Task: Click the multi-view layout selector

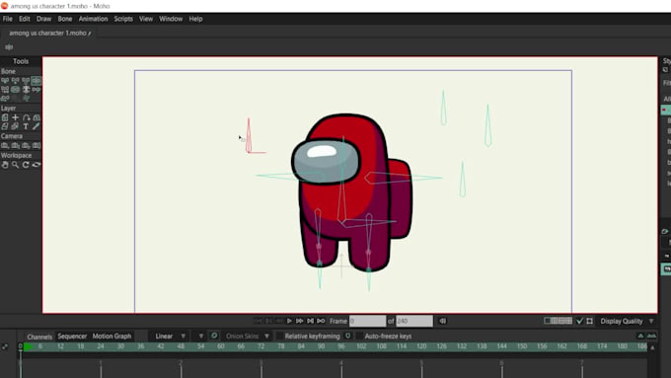Action: point(559,321)
